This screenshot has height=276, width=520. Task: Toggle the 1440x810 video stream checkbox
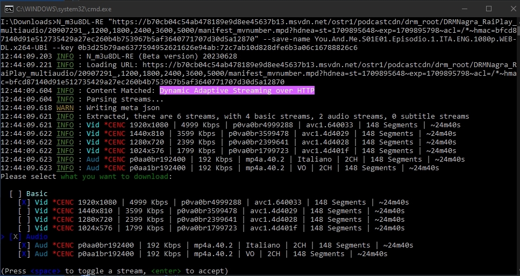pyautogui.click(x=24, y=210)
